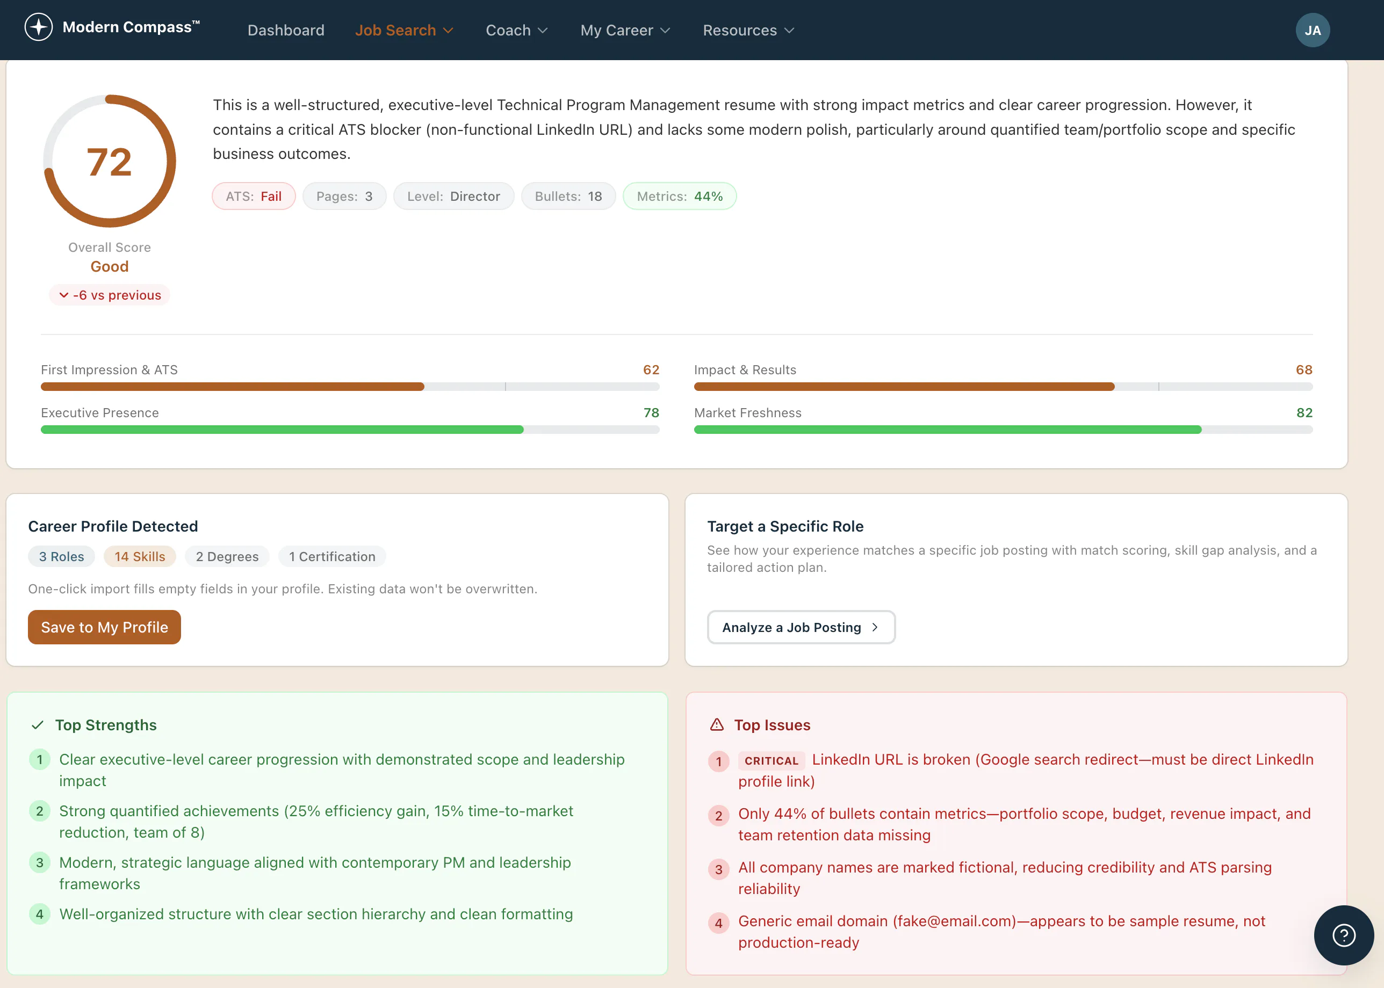Screen dimensions: 1384x988
Task: Click the Impact & Results progress bar
Action: point(1003,387)
